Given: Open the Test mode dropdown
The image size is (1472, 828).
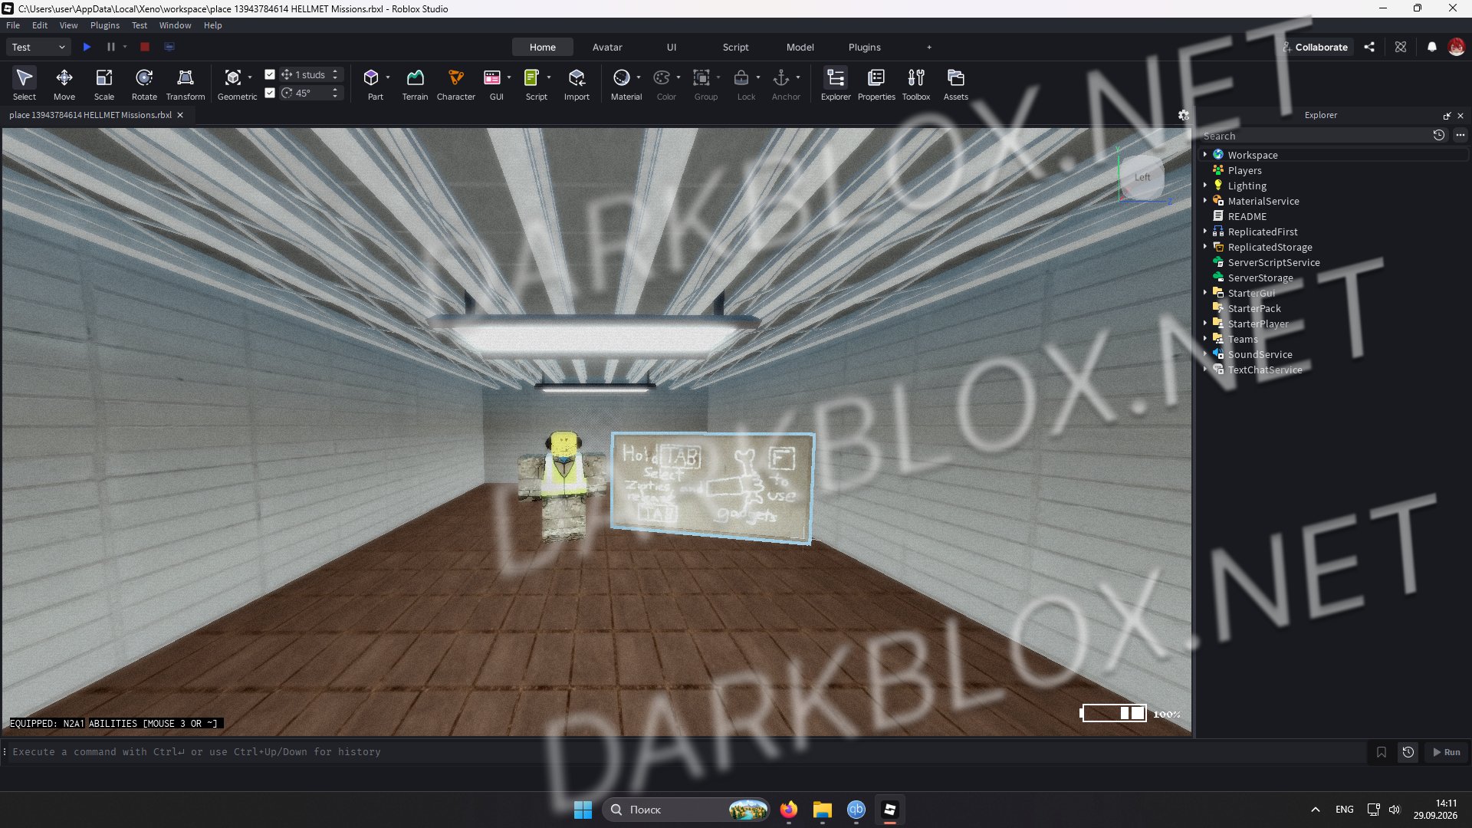Looking at the screenshot, I should click(38, 47).
